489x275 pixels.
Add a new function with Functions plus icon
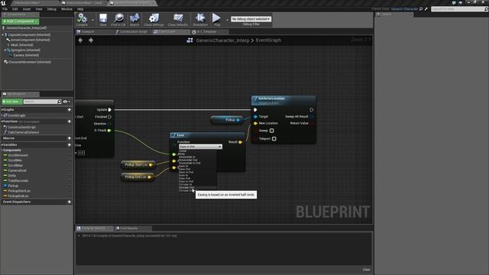click(70, 121)
